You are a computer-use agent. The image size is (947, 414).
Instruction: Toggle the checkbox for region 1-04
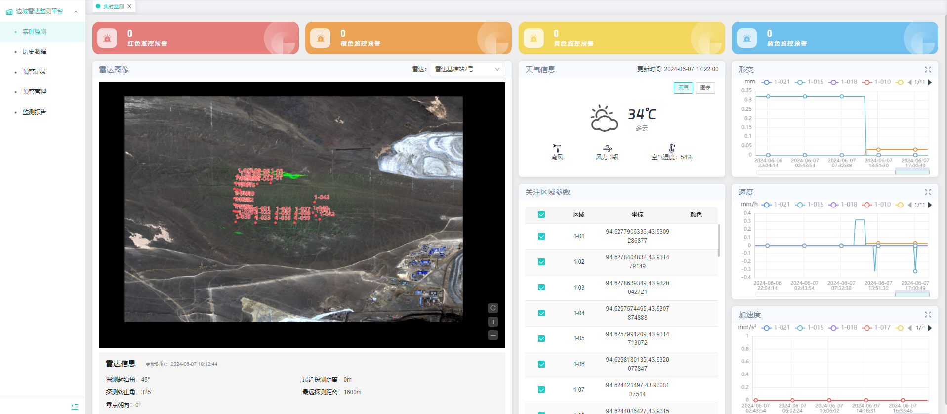pyautogui.click(x=541, y=313)
